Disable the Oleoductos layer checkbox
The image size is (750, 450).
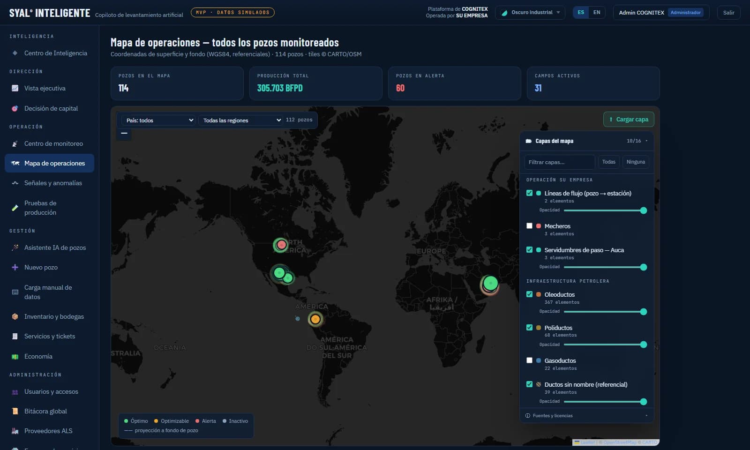pyautogui.click(x=529, y=294)
